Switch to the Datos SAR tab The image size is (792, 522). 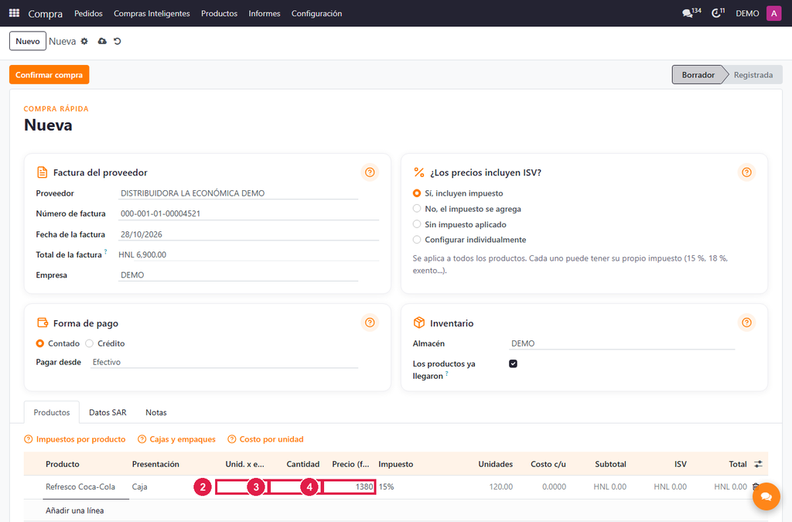[x=108, y=412]
